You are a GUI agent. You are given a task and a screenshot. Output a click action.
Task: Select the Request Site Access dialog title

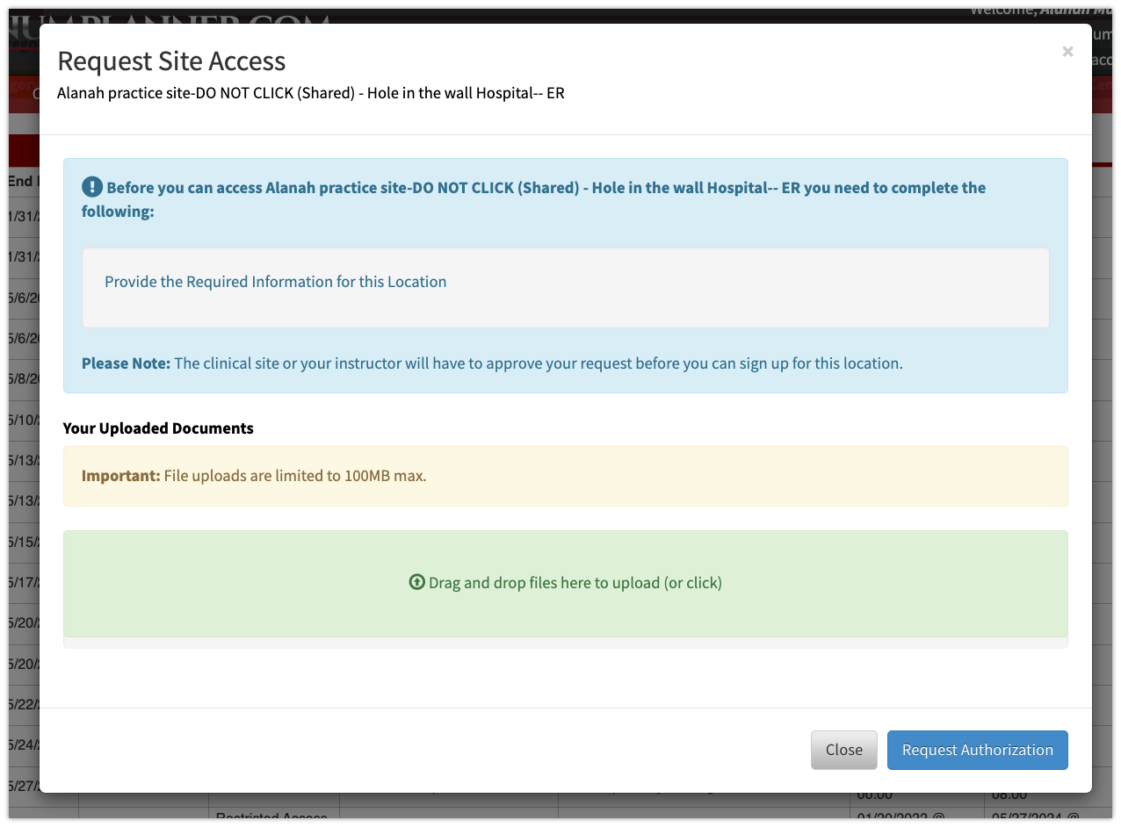(x=171, y=61)
